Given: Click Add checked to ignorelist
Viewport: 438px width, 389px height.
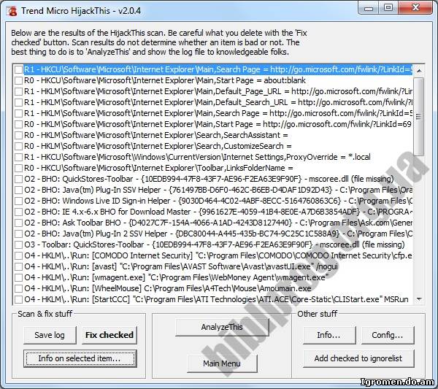Looking at the screenshot, I should [x=358, y=358].
